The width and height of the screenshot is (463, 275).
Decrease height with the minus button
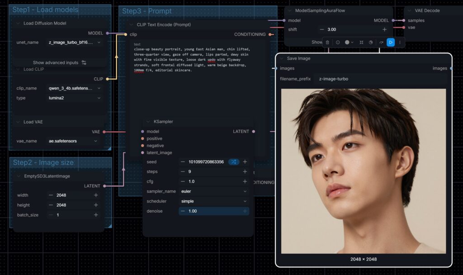[x=51, y=205]
